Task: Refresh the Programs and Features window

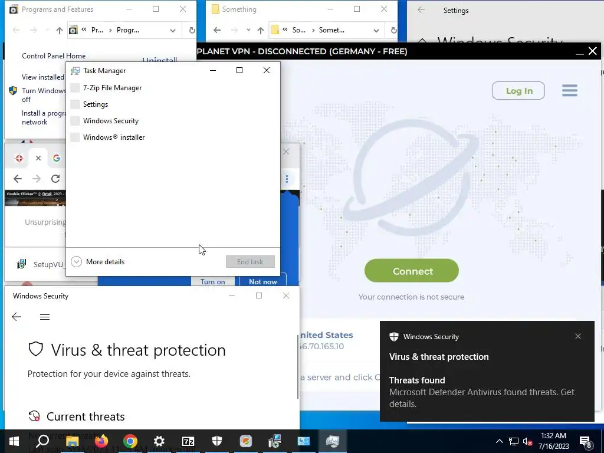Action: (x=192, y=31)
